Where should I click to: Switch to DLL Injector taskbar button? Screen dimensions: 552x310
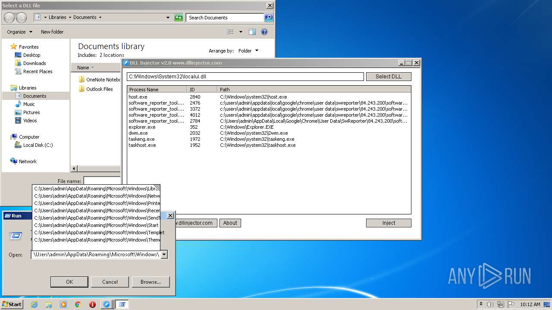tap(107, 304)
